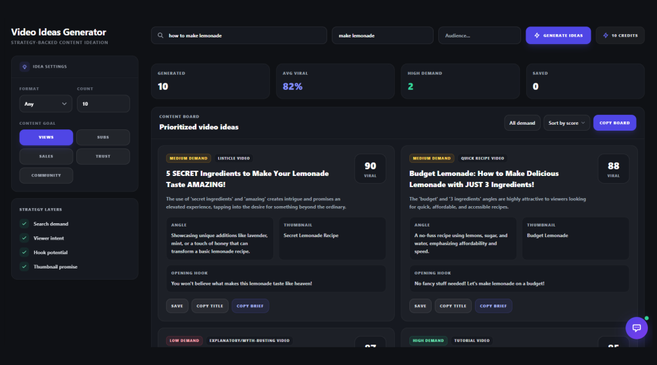Screen dimensions: 657x365
Task: Click the 90 viral score badge
Action: (370, 169)
